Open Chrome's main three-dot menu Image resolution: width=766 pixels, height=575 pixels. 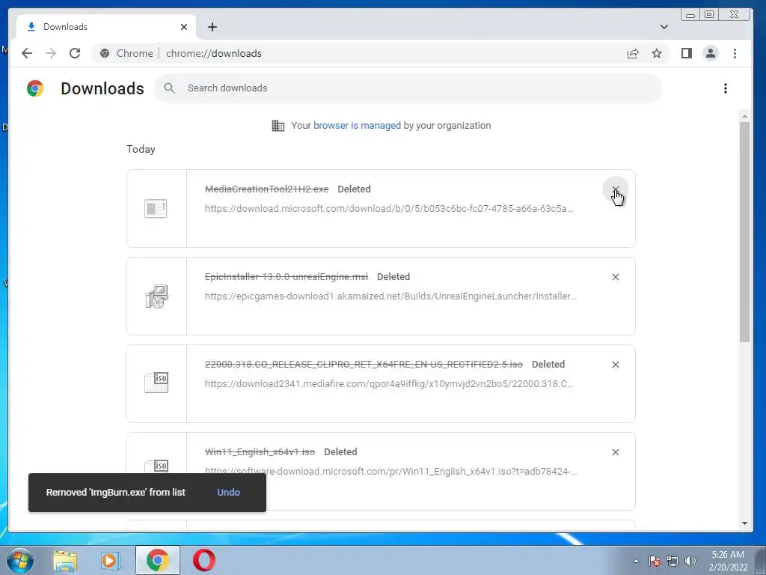tap(735, 53)
